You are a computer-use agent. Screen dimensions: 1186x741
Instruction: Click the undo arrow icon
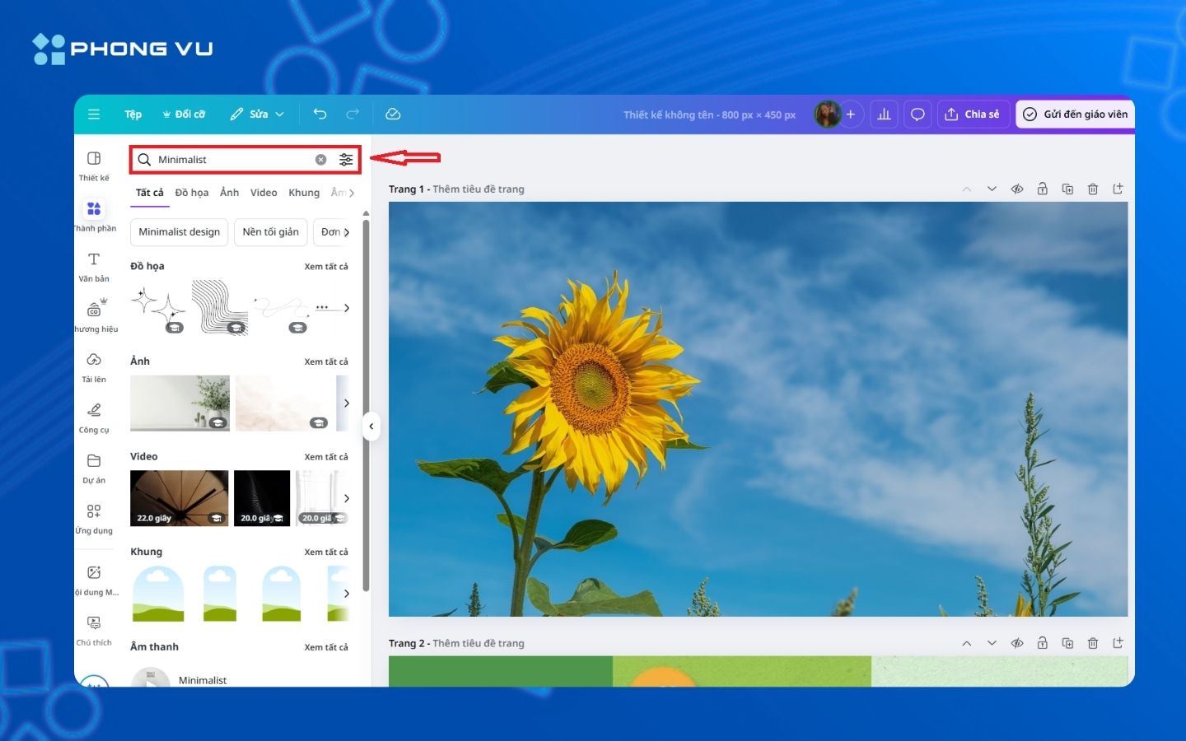pyautogui.click(x=320, y=114)
